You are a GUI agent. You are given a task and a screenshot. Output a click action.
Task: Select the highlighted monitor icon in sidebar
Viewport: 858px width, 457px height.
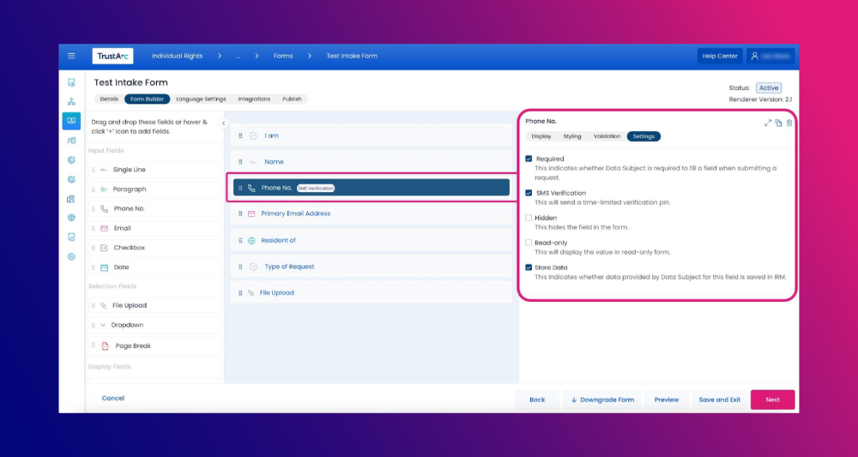pyautogui.click(x=71, y=121)
